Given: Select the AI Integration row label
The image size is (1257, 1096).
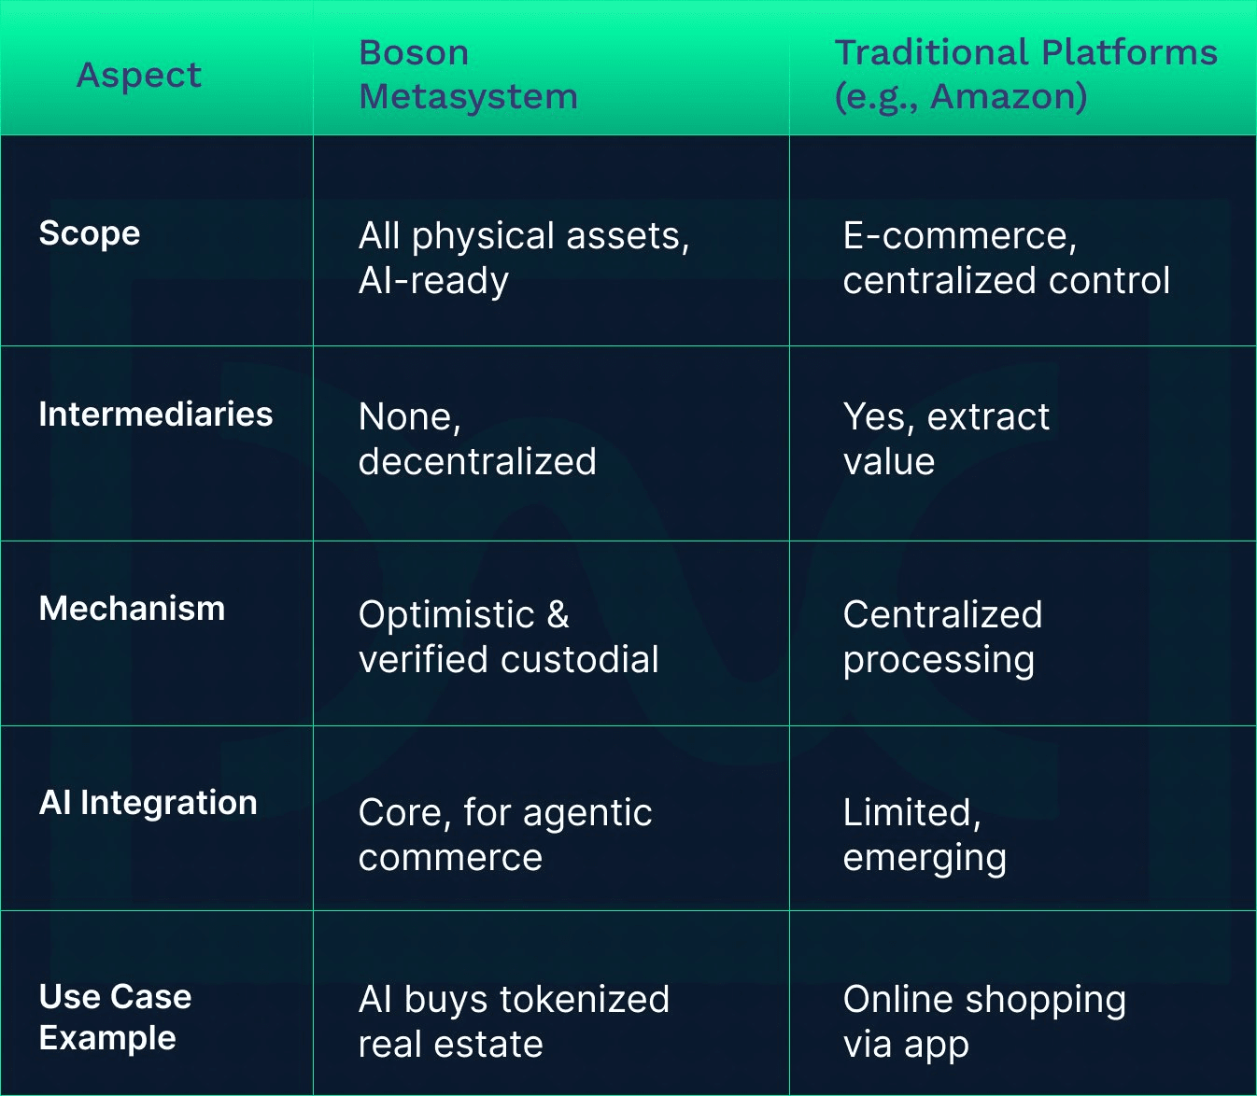Looking at the screenshot, I should (148, 803).
